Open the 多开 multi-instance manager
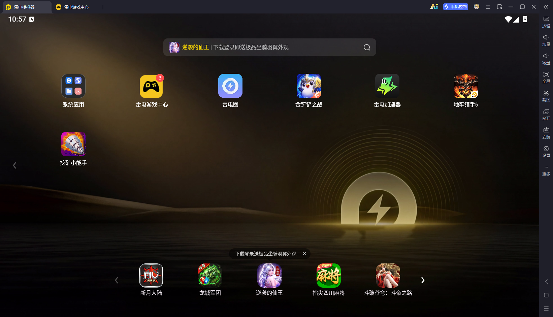Image resolution: width=553 pixels, height=317 pixels. 546,115
